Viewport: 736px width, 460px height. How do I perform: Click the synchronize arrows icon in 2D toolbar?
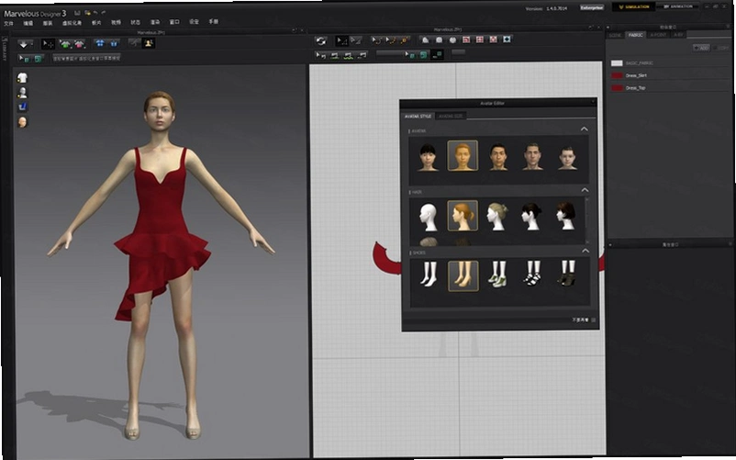pos(321,41)
